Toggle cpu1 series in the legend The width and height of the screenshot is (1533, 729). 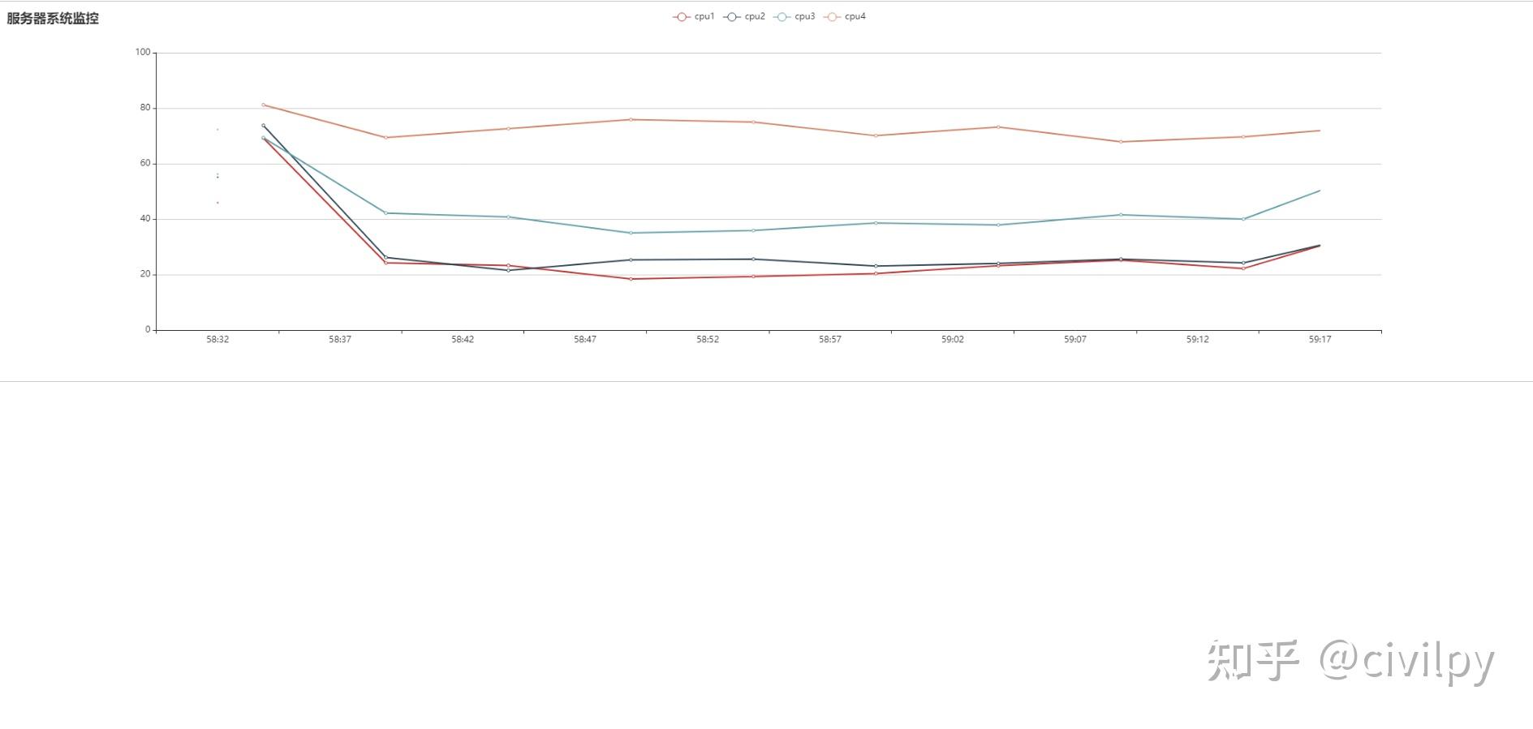(694, 16)
